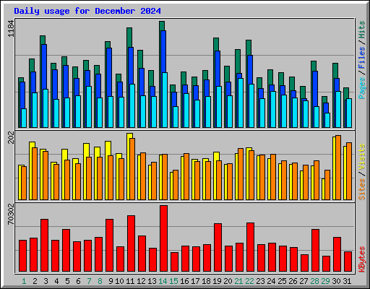
Task: Click day label 11 on the axis
Action: point(130,281)
